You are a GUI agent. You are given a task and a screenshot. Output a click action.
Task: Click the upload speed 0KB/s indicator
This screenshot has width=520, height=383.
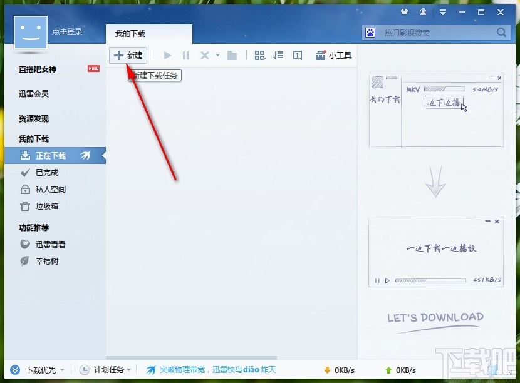tap(400, 370)
